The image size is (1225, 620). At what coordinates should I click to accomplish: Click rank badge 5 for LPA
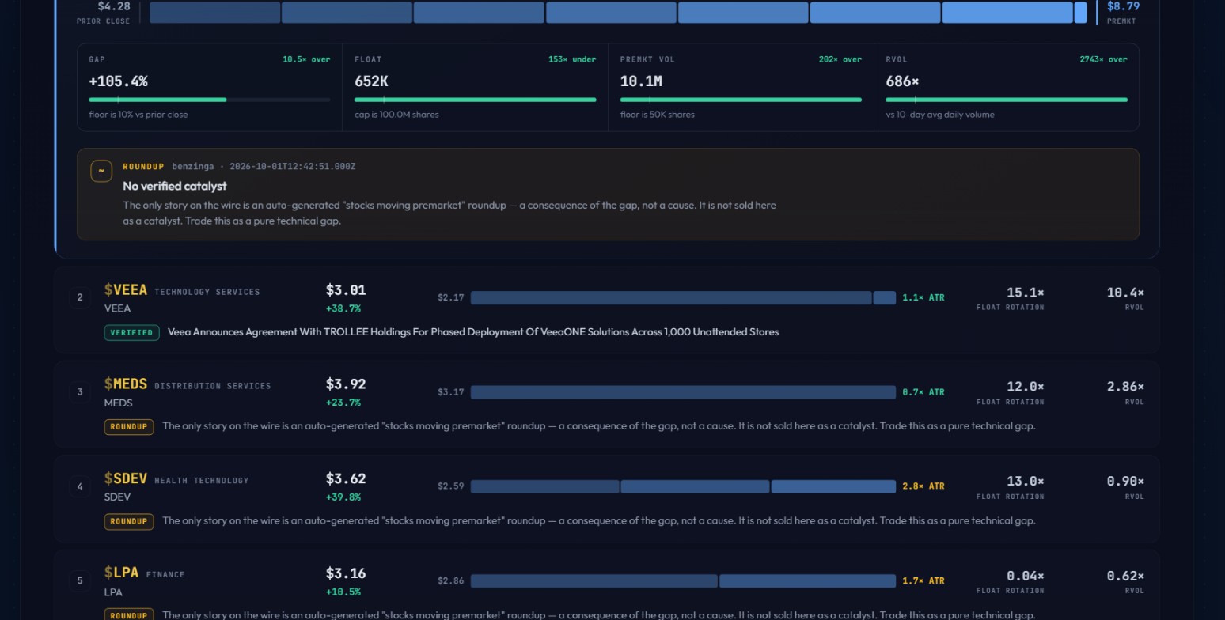pyautogui.click(x=80, y=580)
